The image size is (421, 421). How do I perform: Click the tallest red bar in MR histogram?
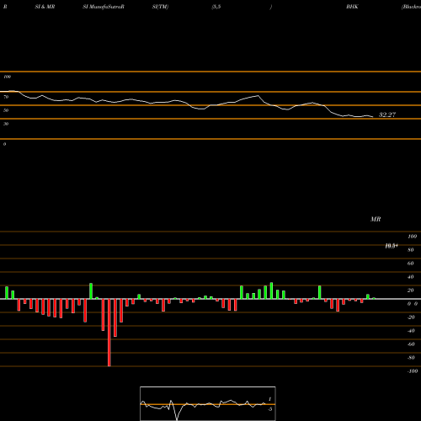[x=109, y=333]
